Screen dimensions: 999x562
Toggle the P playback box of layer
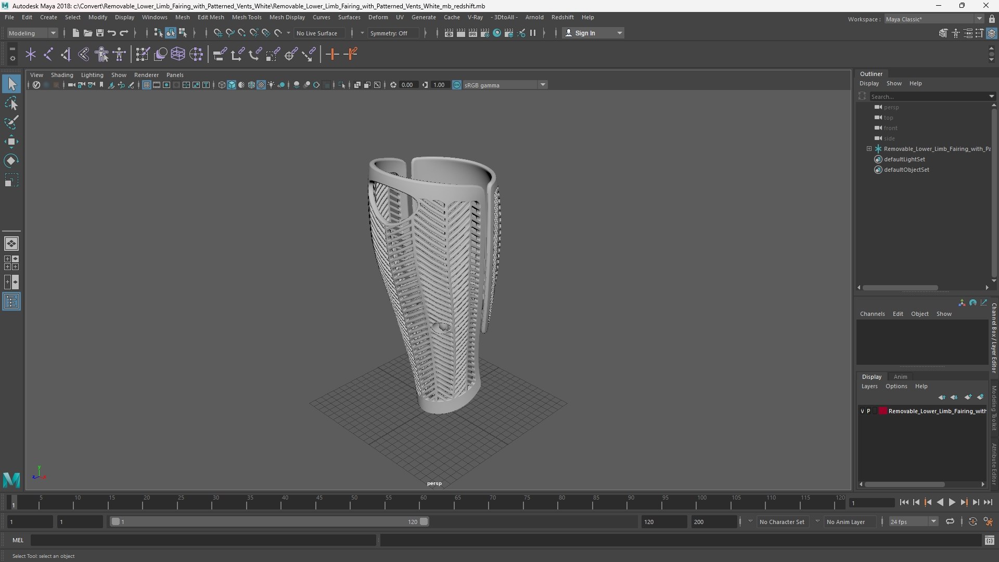point(868,411)
